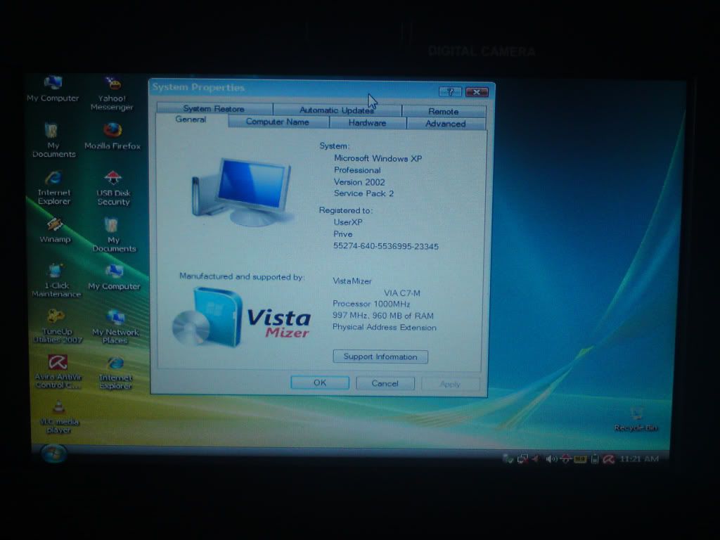Select the Avira AntiVir Control Center icon
The image size is (720, 540).
[x=58, y=363]
